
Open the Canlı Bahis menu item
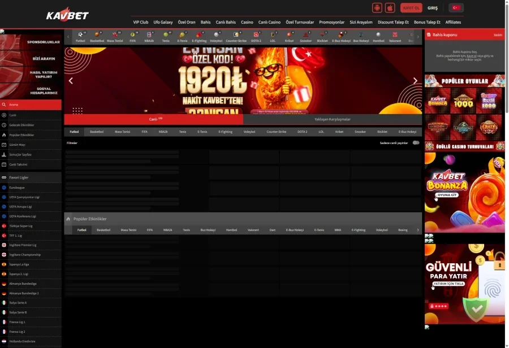(x=226, y=23)
